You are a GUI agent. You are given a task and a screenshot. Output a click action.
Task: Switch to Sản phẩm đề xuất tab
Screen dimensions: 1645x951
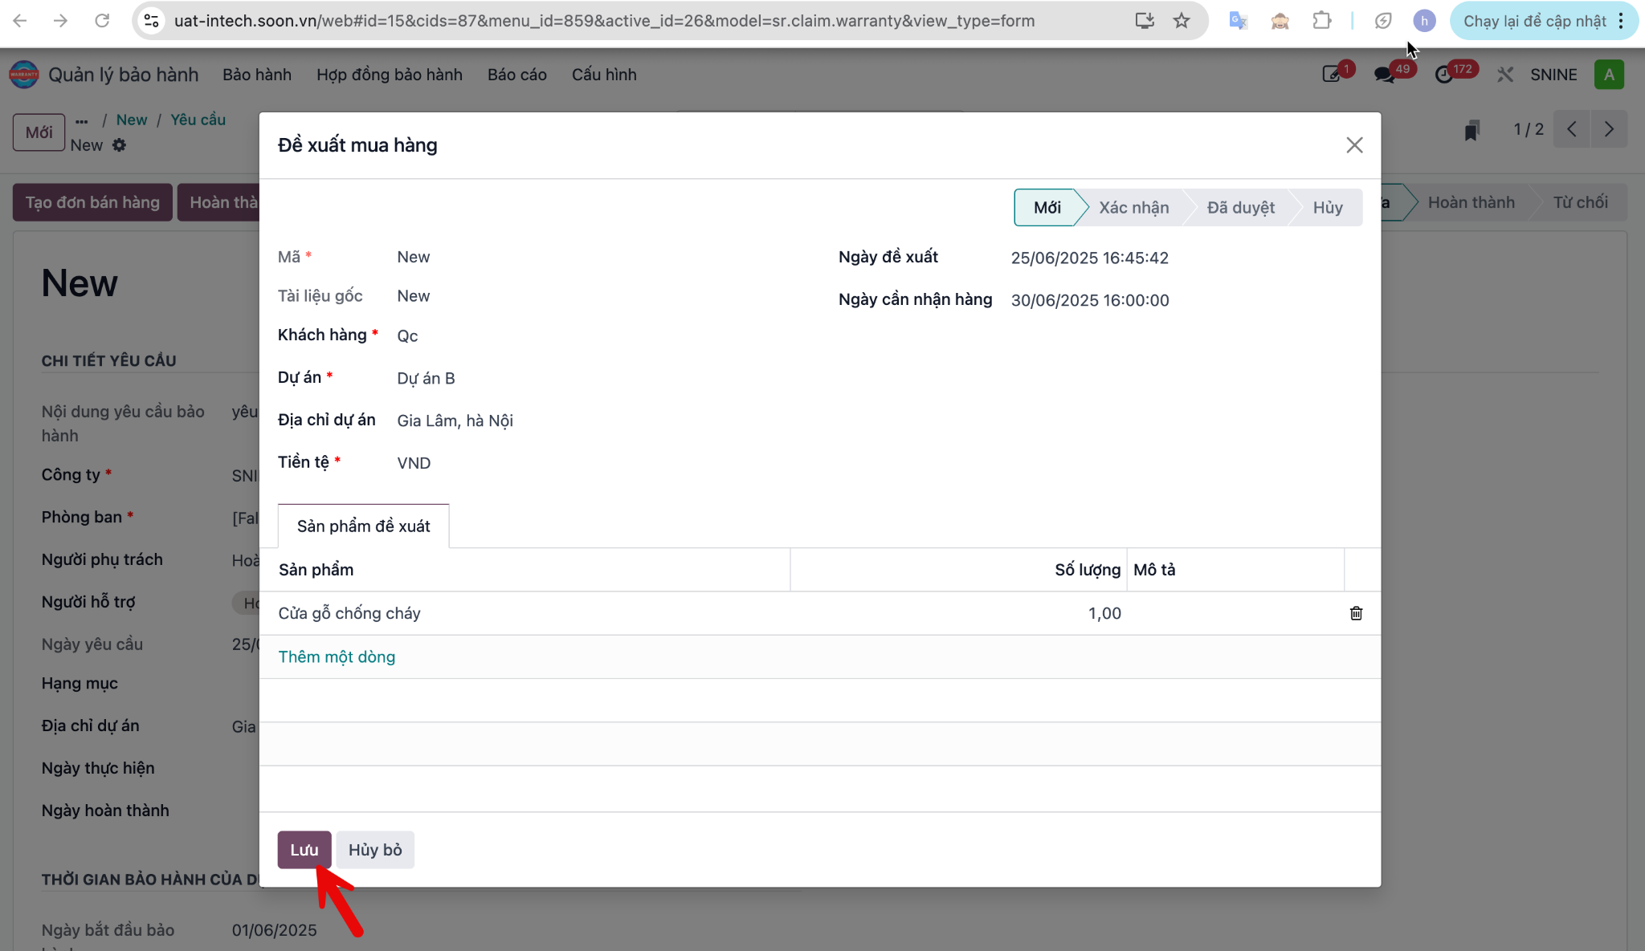point(363,526)
